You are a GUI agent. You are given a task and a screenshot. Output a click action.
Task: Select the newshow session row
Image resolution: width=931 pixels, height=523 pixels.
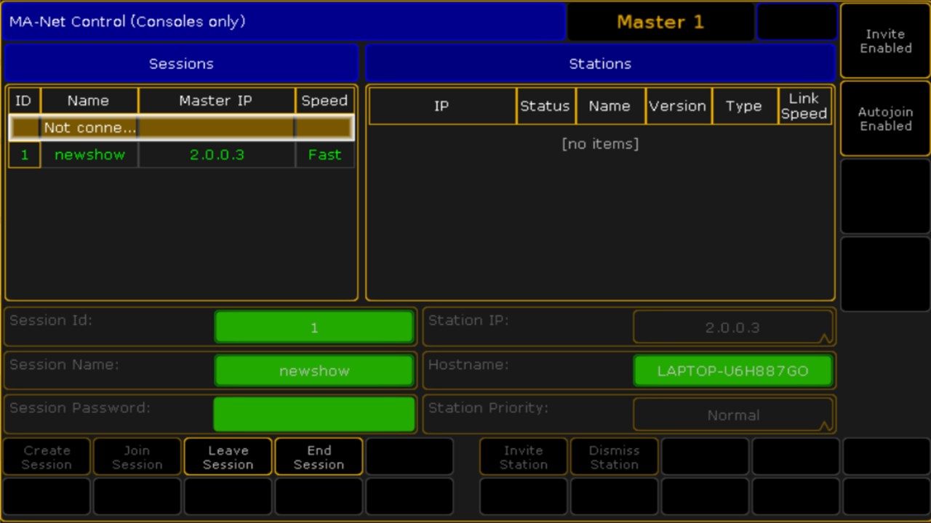pos(180,155)
